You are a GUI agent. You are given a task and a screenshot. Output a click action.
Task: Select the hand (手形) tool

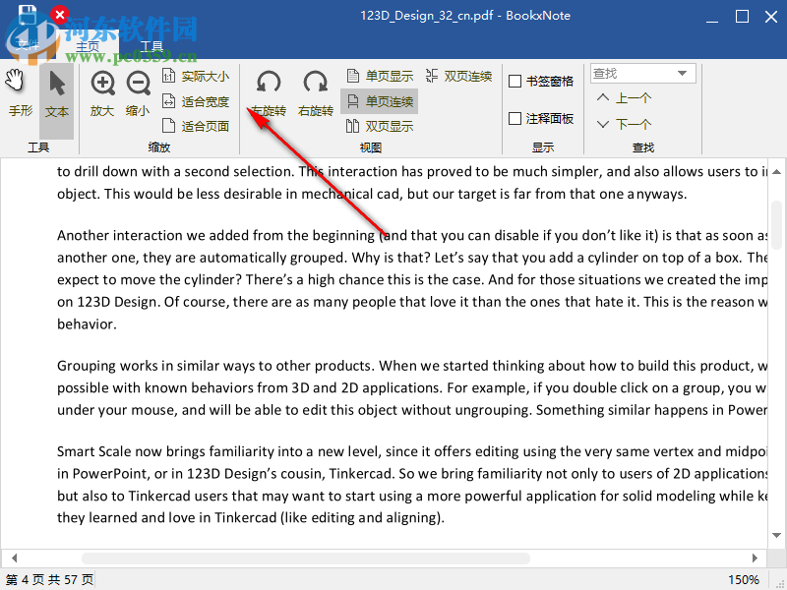[20, 94]
